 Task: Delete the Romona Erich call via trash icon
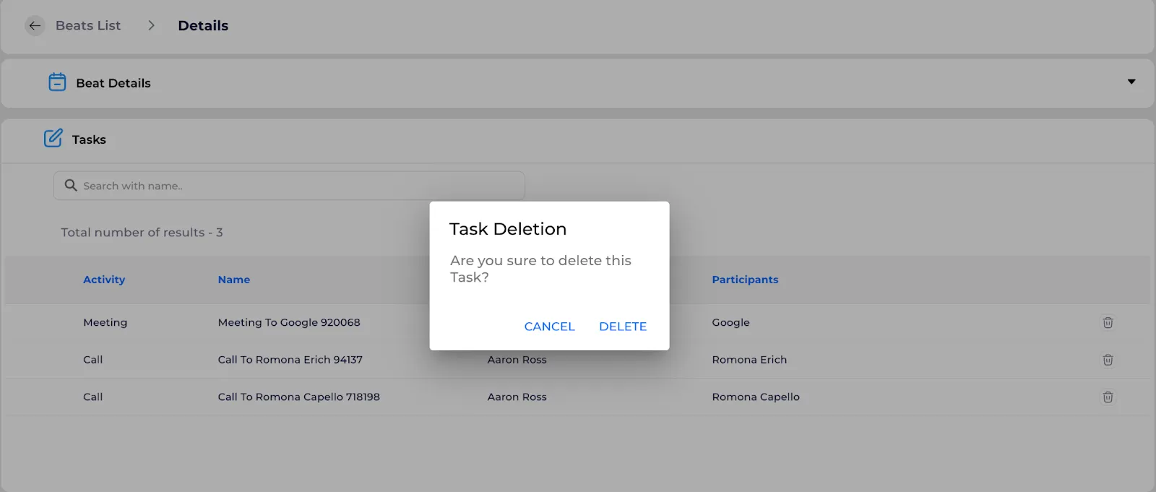(1108, 360)
